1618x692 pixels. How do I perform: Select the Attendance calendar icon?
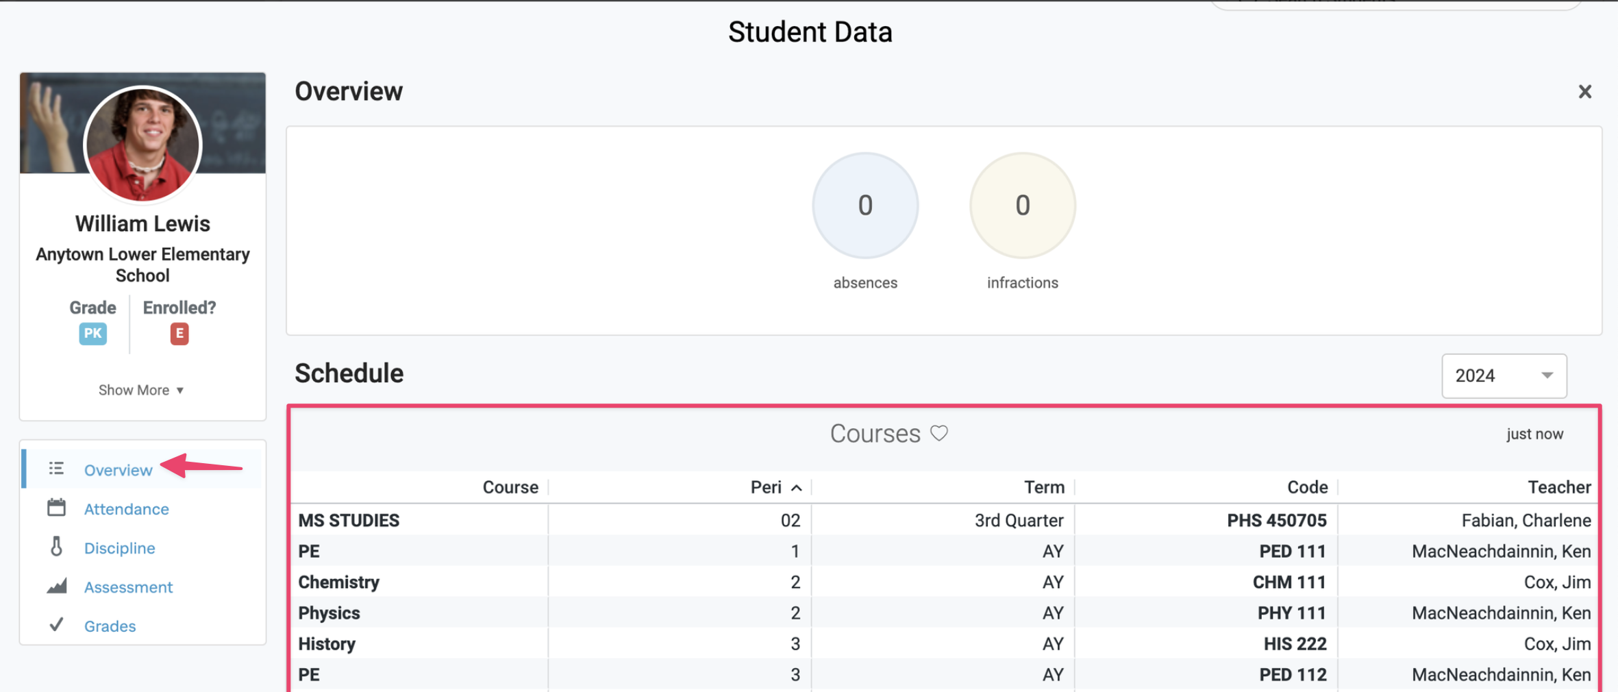click(57, 508)
